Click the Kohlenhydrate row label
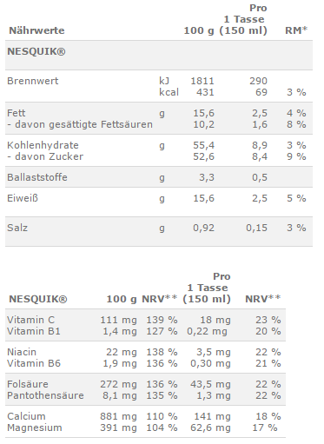Viewport: 324px width, 444px height. click(43, 145)
